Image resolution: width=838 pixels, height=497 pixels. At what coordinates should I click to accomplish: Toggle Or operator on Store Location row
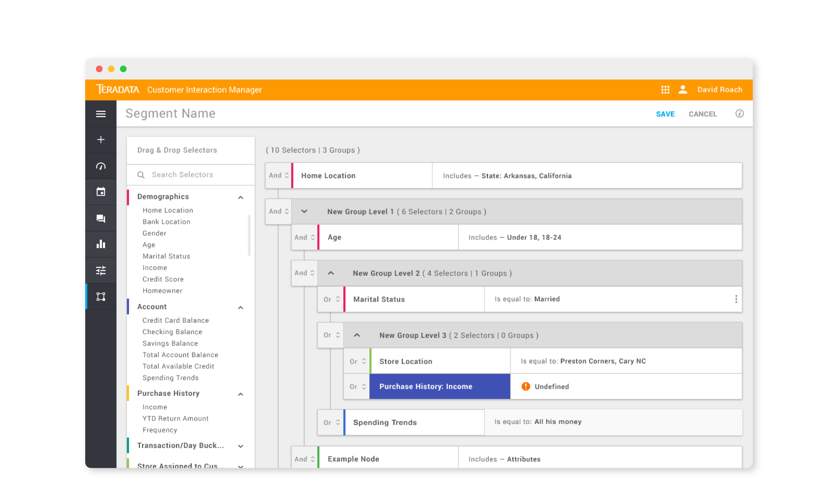click(357, 361)
